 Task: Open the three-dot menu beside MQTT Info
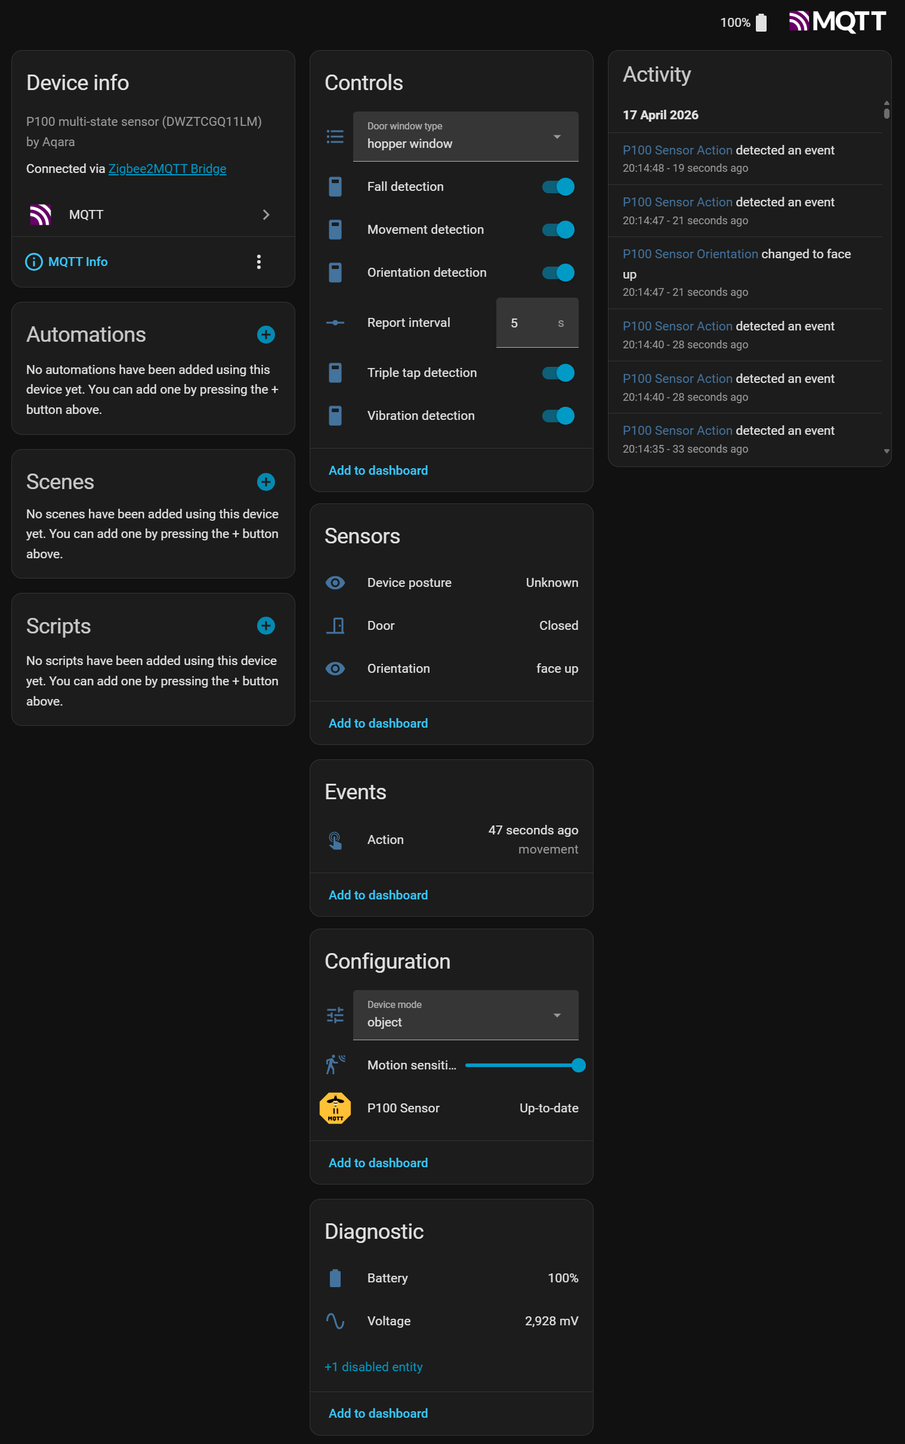tap(258, 261)
